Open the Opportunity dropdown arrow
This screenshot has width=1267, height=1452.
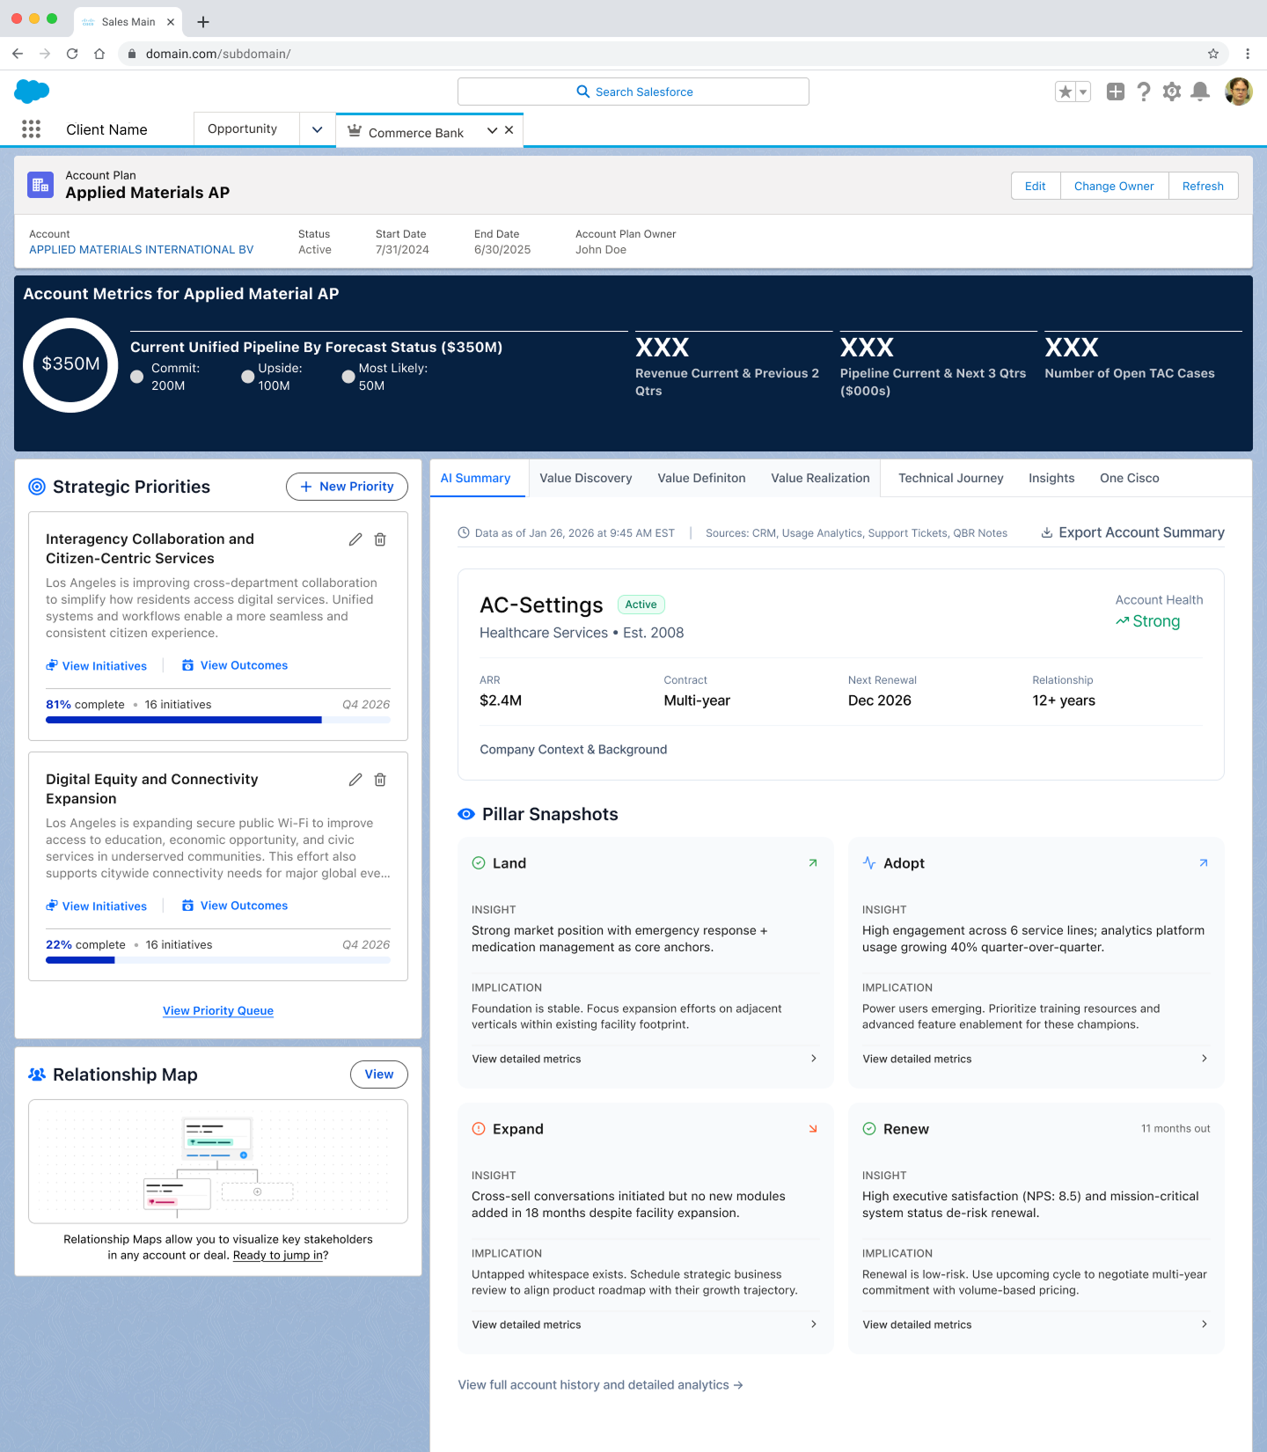point(317,129)
